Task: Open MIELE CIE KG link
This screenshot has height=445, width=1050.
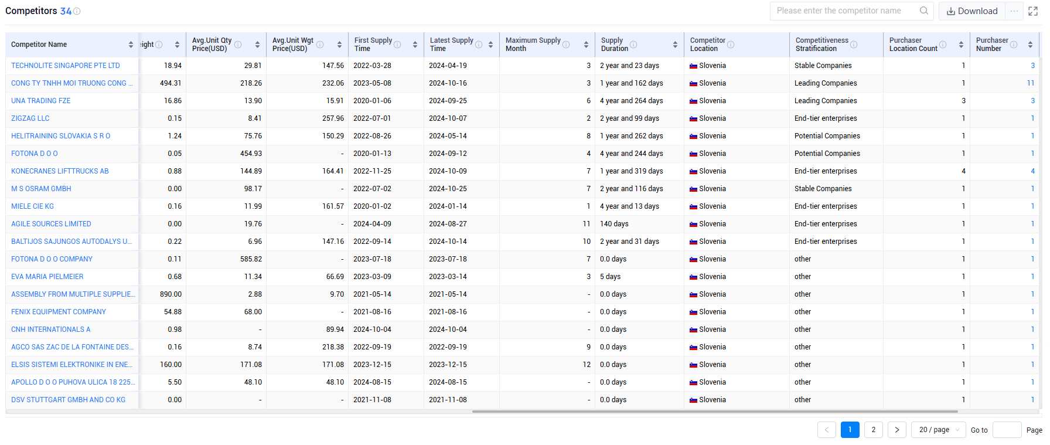Action: coord(33,206)
